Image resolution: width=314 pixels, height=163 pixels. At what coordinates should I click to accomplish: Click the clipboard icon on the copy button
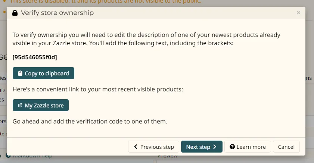click(20, 73)
